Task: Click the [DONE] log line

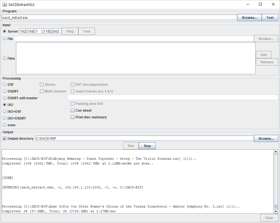Action: click(x=8, y=178)
